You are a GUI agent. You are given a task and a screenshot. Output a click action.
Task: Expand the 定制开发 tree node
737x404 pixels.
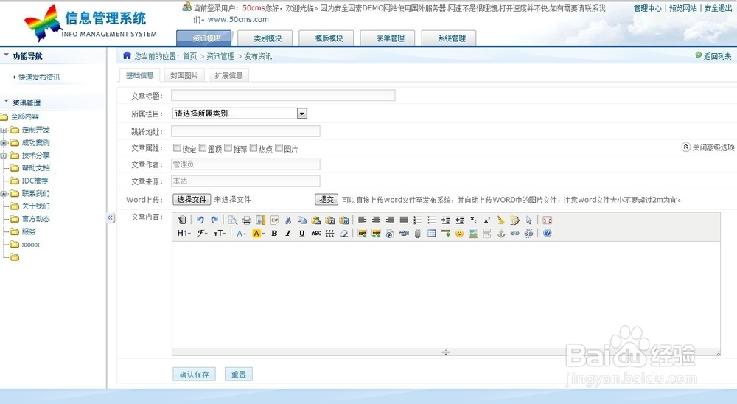tap(4, 130)
